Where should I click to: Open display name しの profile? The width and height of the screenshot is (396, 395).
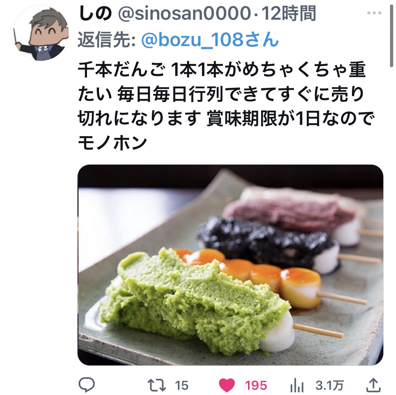(95, 13)
